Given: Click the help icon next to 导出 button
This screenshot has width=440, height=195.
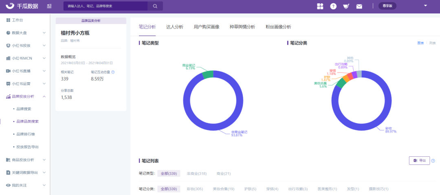Looking at the screenshot, I should [433, 161].
